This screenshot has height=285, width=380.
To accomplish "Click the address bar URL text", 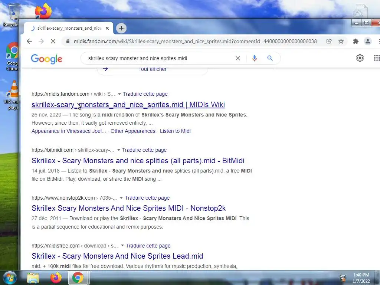I will pos(195,41).
